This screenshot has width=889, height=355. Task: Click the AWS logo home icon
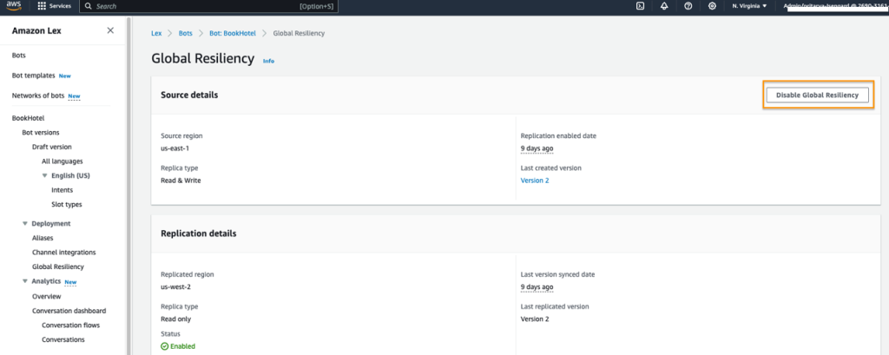(x=14, y=6)
